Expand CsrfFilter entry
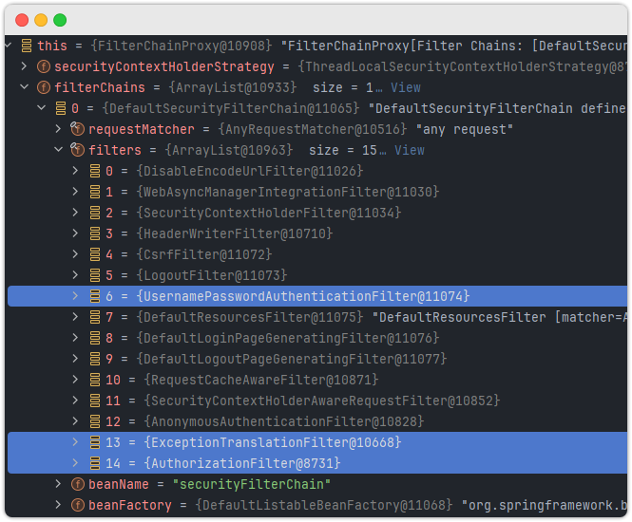The height and width of the screenshot is (522, 632). pos(75,254)
